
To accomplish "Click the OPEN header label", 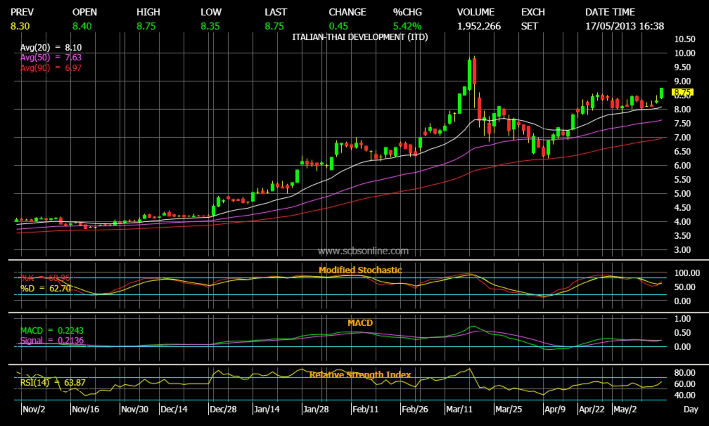I will pos(84,12).
